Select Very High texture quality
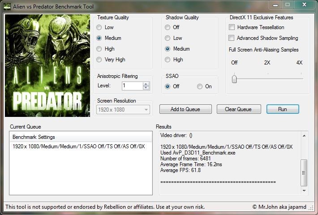 click(99, 60)
